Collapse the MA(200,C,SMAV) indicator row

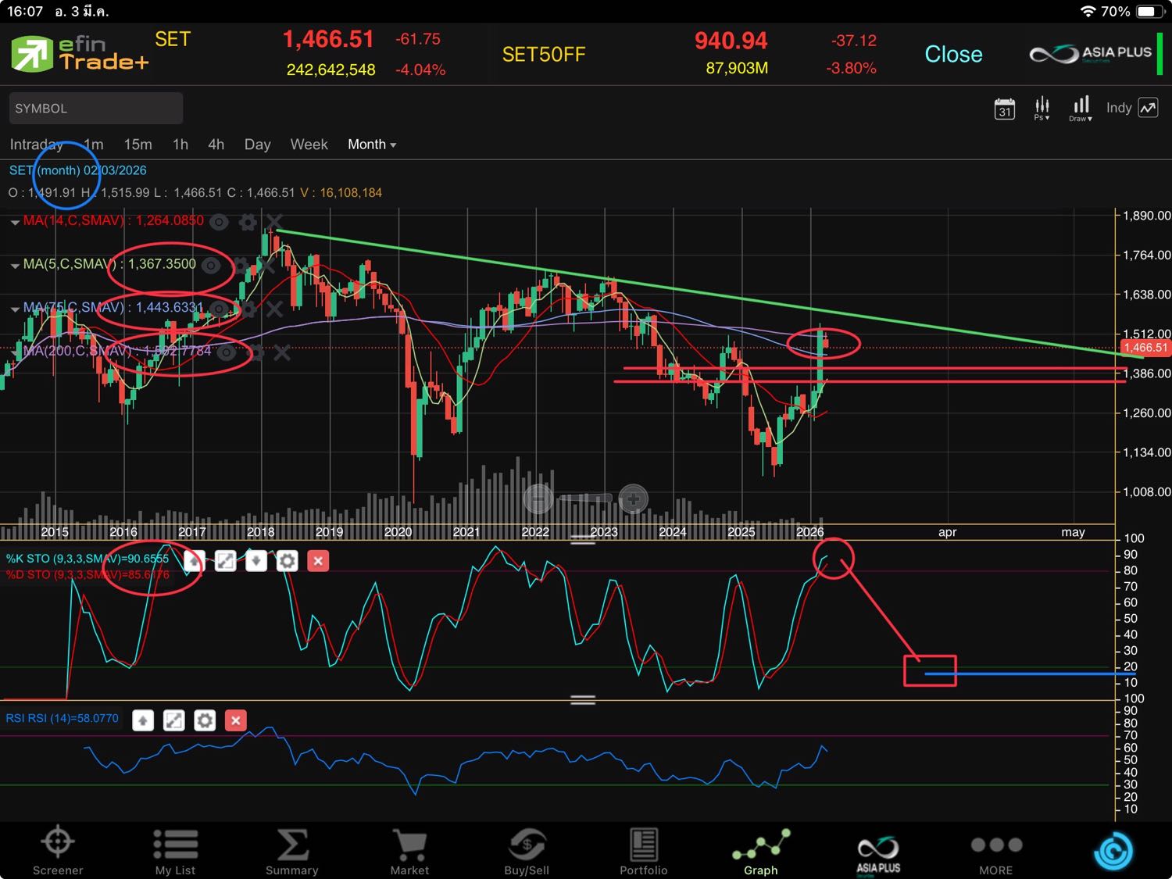(x=15, y=352)
